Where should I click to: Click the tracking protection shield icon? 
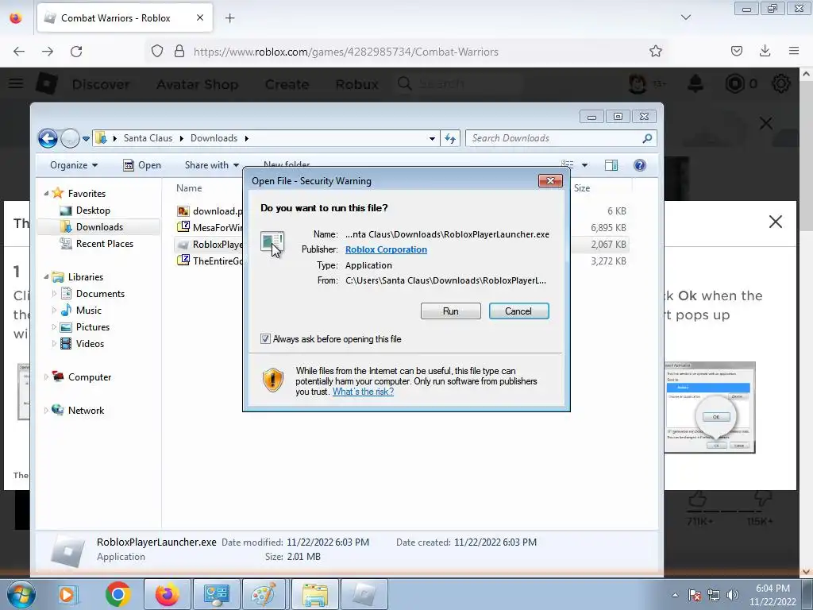[157, 51]
